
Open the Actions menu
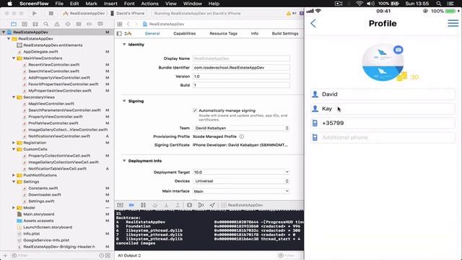coord(149,4)
